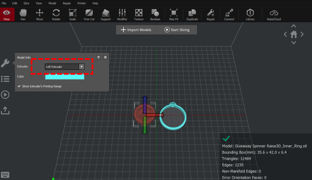Image resolution: width=312 pixels, height=180 pixels.
Task: Open the Support tool
Action: coord(105,14)
